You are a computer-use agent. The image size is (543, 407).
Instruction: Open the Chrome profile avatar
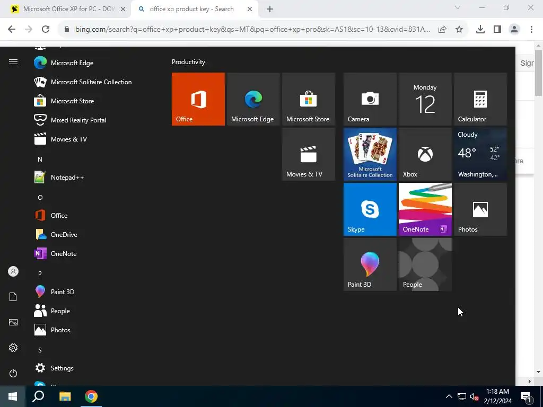(x=514, y=30)
